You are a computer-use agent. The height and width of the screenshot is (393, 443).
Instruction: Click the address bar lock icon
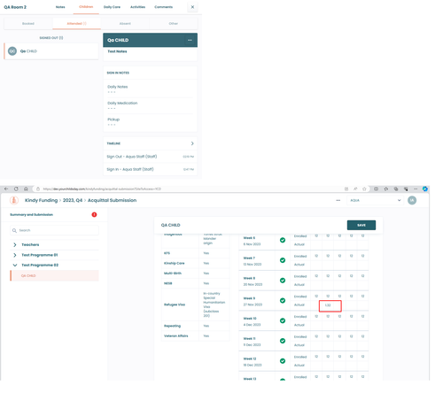38,189
